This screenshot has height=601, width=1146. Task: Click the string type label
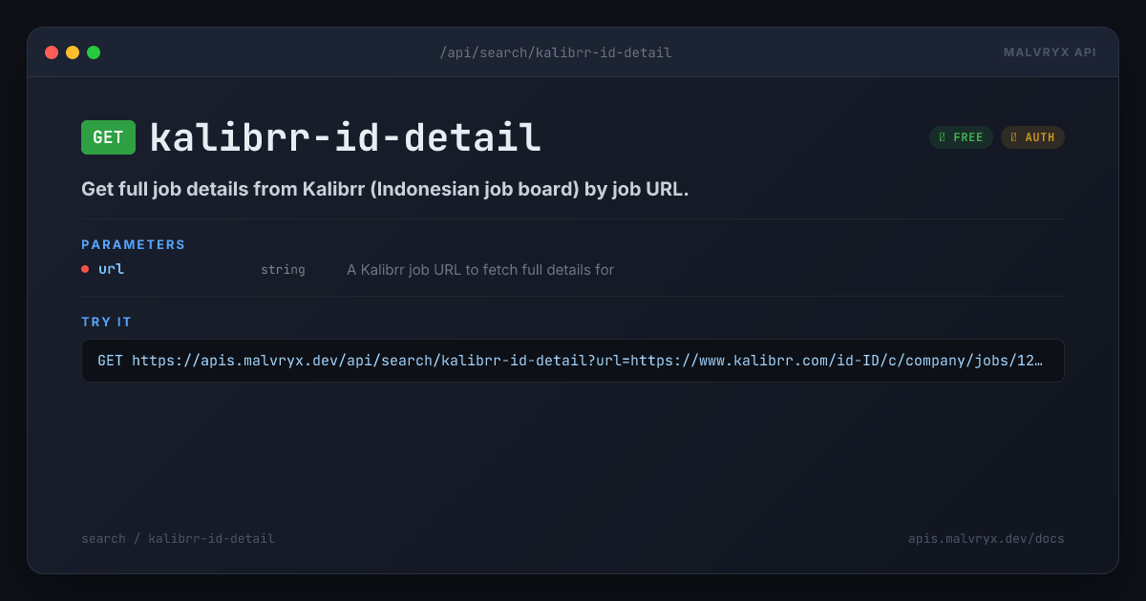pyautogui.click(x=283, y=270)
